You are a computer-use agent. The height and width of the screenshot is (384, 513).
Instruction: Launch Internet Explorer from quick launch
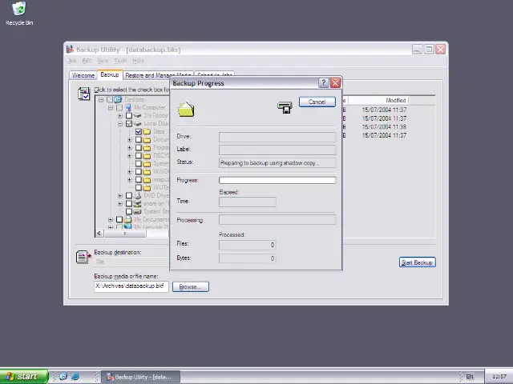click(75, 376)
